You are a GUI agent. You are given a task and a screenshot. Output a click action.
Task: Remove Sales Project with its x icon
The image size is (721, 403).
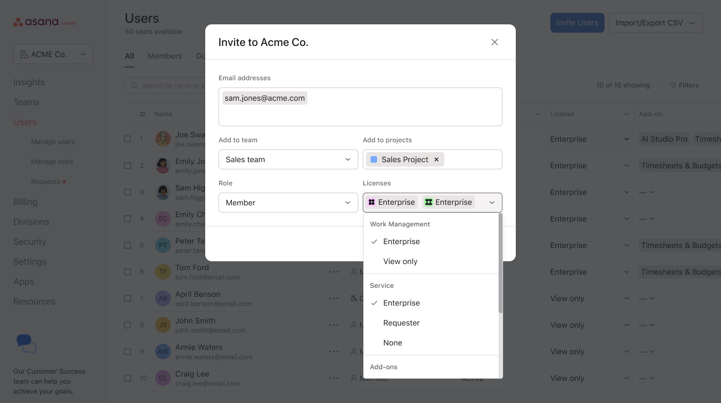coord(436,159)
